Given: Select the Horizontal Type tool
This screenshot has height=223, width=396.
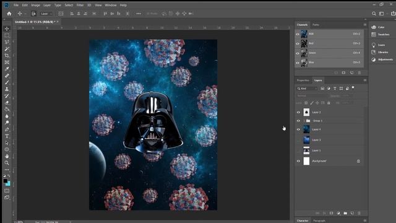Looking at the screenshot, I should click(7, 136).
